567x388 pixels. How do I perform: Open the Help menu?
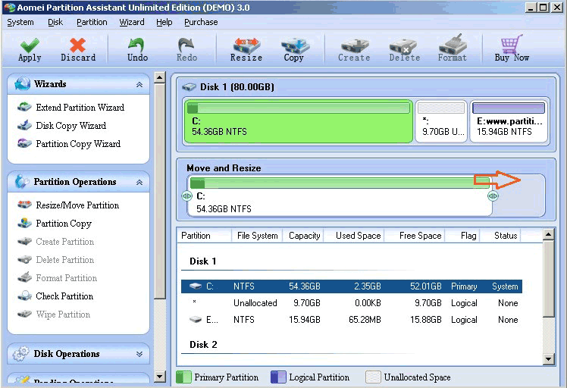[x=164, y=22]
